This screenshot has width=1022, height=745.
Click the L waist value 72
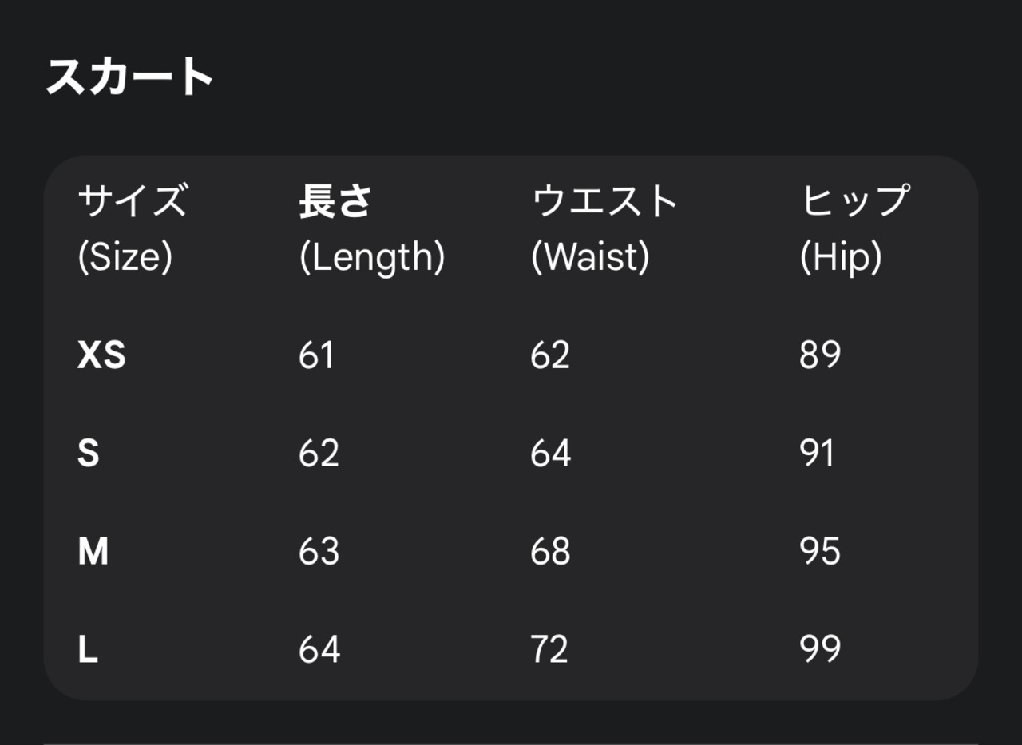click(549, 650)
